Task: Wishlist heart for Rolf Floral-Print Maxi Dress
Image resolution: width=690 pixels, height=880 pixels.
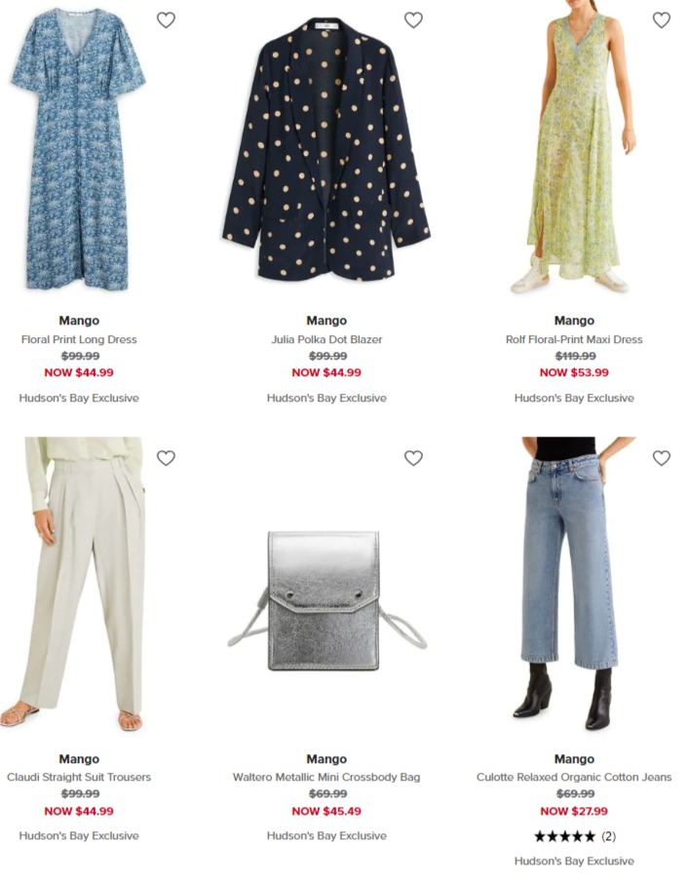Action: (x=662, y=20)
